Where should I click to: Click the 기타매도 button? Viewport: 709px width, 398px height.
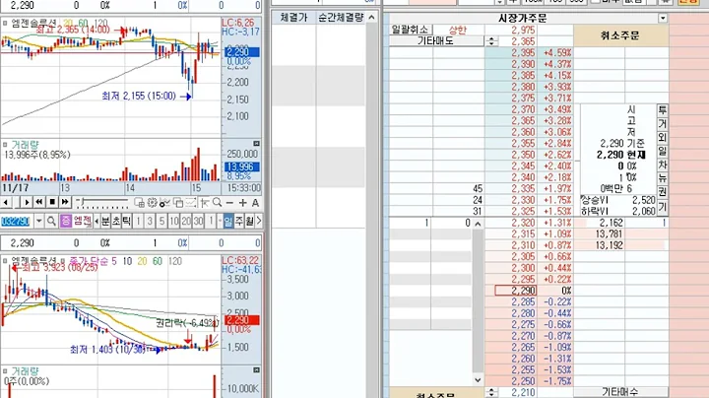[436, 41]
